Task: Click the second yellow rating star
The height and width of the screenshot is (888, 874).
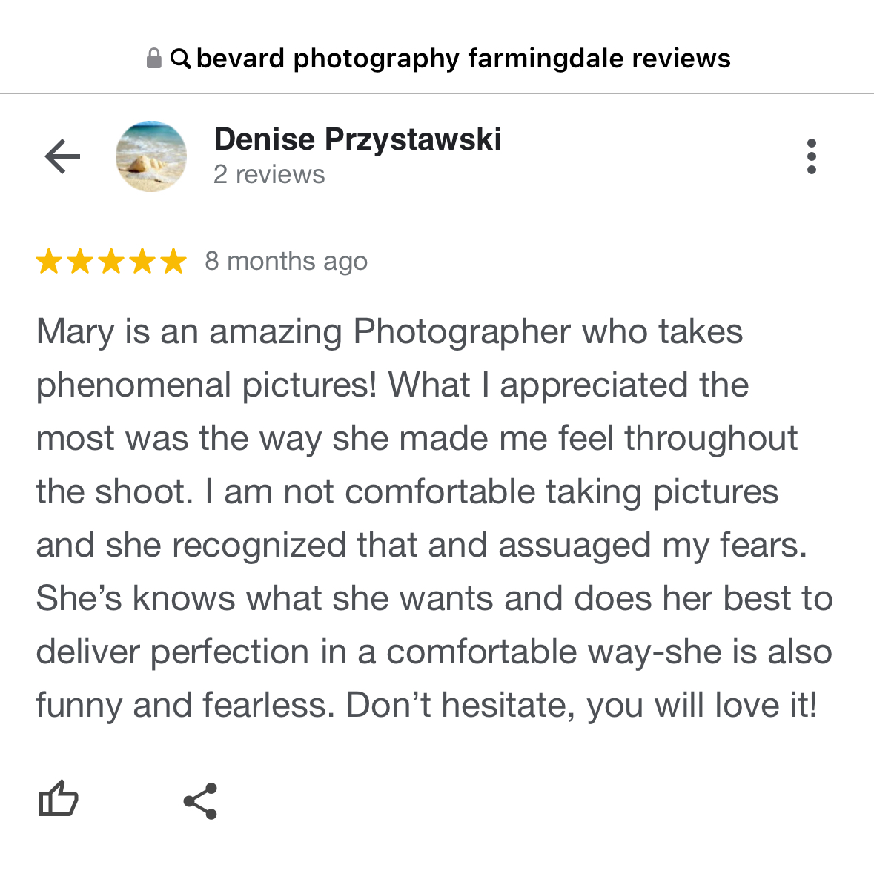Action: (x=80, y=262)
